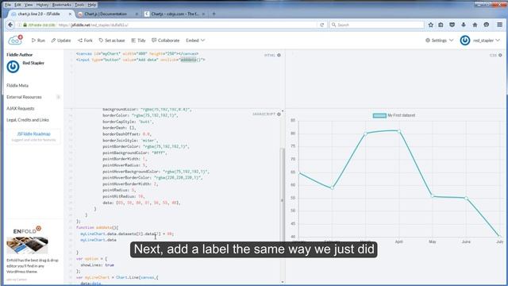
Task: Open JavaScript panel settings gear
Action: (279, 114)
